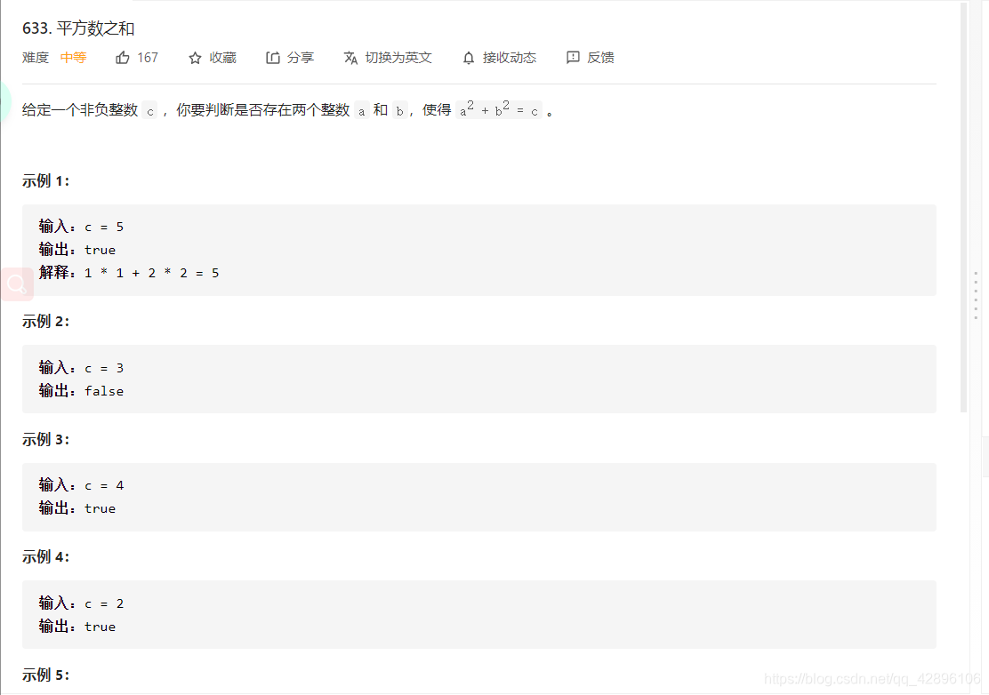989x695 pixels.
Task: Open the search magnifier icon on the left edge
Action: pyautogui.click(x=15, y=284)
